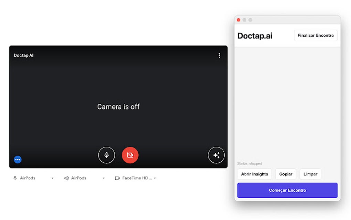
Task: Click the Doctap.ai title
Action: (255, 36)
